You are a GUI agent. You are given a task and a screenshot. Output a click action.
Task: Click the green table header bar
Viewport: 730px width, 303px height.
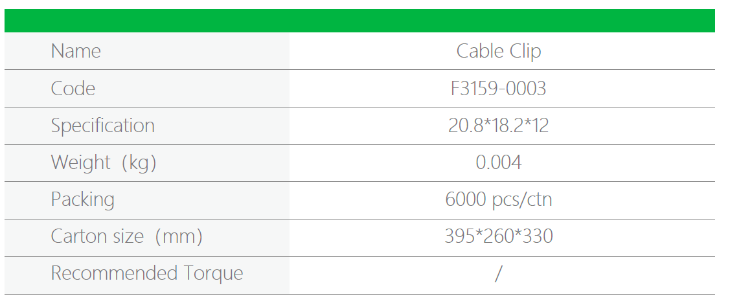359,21
